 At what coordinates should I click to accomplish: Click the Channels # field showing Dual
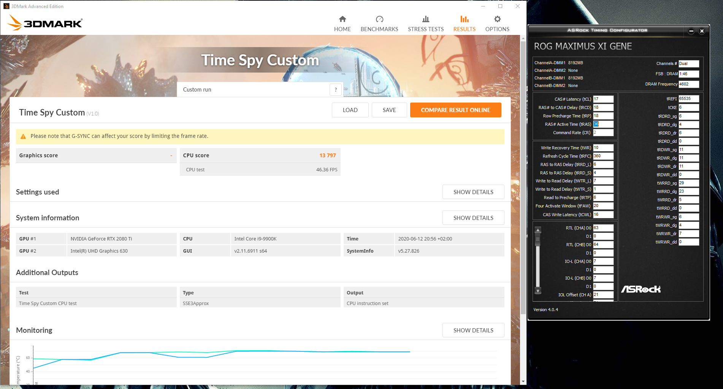coord(689,64)
